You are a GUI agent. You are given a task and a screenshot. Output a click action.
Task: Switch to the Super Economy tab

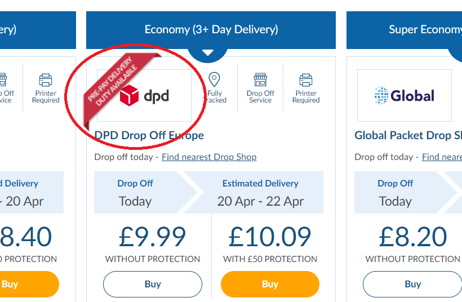pos(405,30)
